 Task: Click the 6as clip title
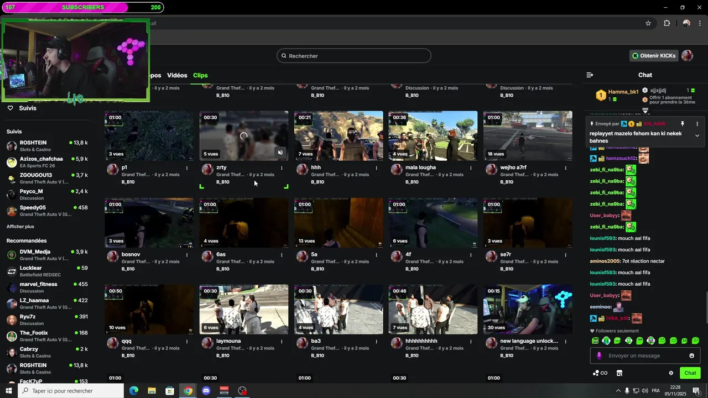[221, 254]
